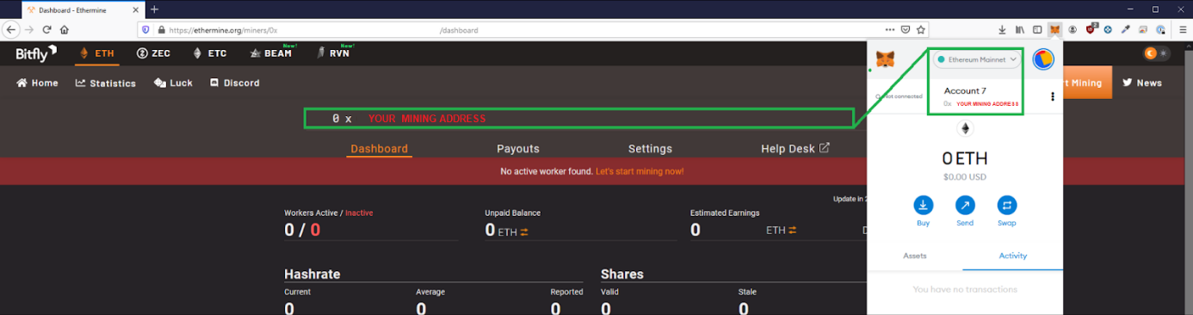Click the Bitfly logo

point(36,53)
